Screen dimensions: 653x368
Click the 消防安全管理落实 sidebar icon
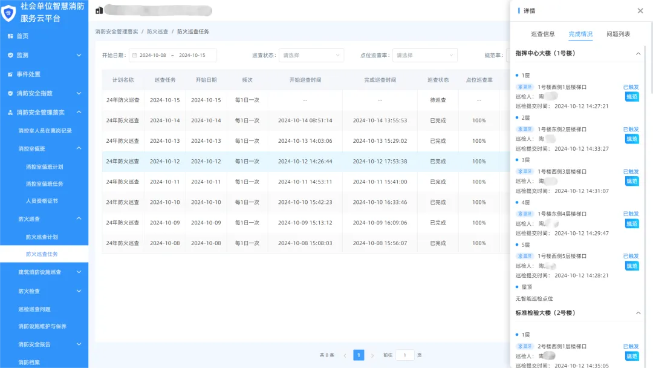[x=10, y=113]
